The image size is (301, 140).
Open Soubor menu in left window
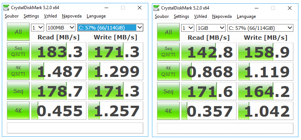12,16
